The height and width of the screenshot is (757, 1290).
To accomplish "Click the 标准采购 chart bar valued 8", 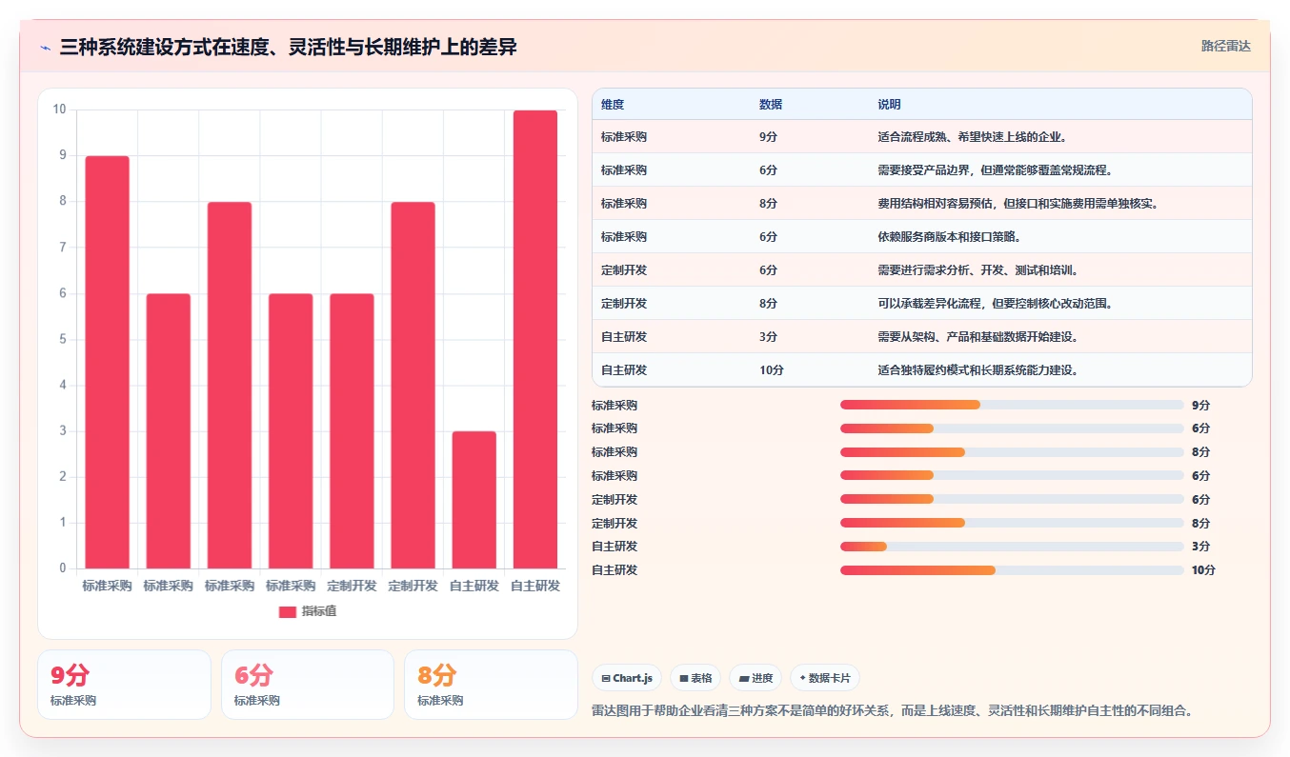I will click(x=229, y=385).
